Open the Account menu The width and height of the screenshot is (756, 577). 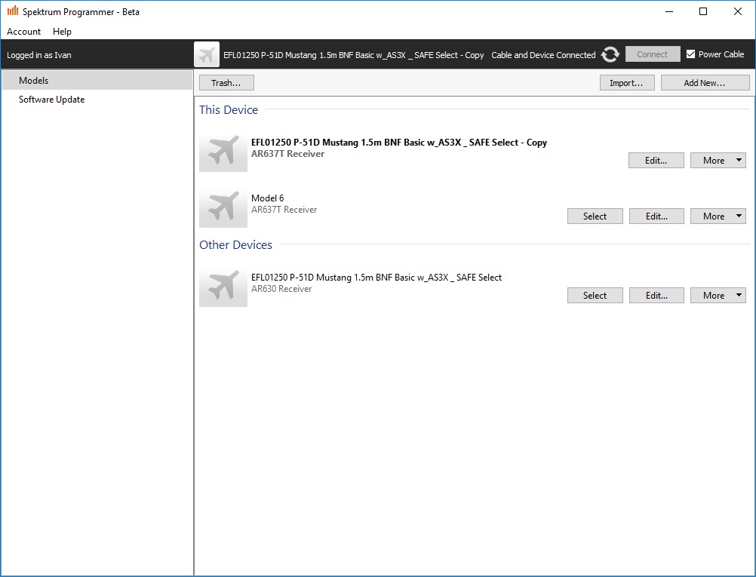click(x=24, y=32)
